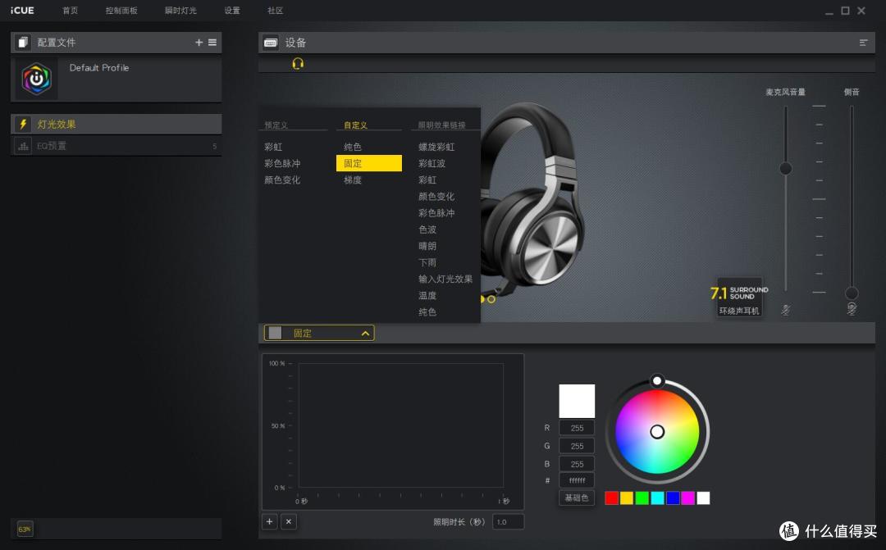Click the large white color preview box
Screen dimensions: 886x550
pyautogui.click(x=577, y=401)
